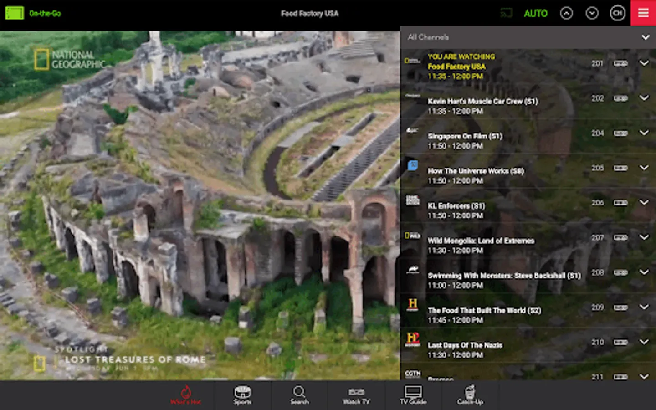Tap the History channel logo for channel 209
Viewport: 656px width, 410px height.
click(x=413, y=304)
